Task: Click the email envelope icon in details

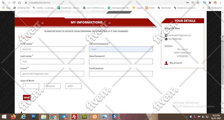Action: [166, 36]
